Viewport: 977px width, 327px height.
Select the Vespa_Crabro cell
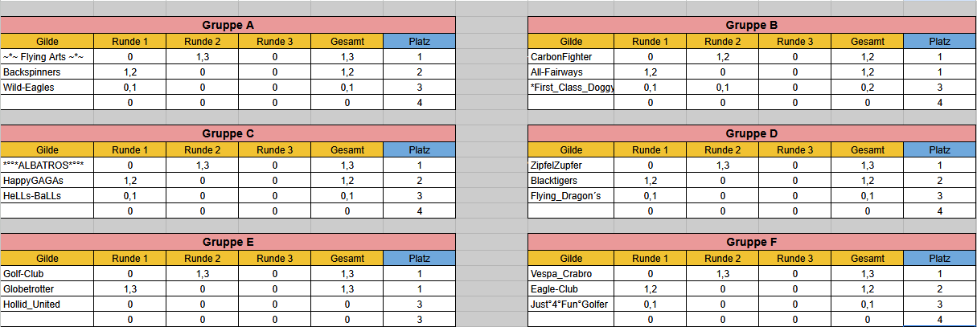[x=570, y=273]
